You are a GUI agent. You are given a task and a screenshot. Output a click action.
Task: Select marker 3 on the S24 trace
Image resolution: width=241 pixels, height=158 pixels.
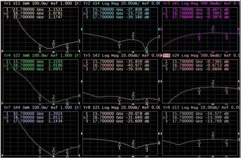[x=227, y=90]
